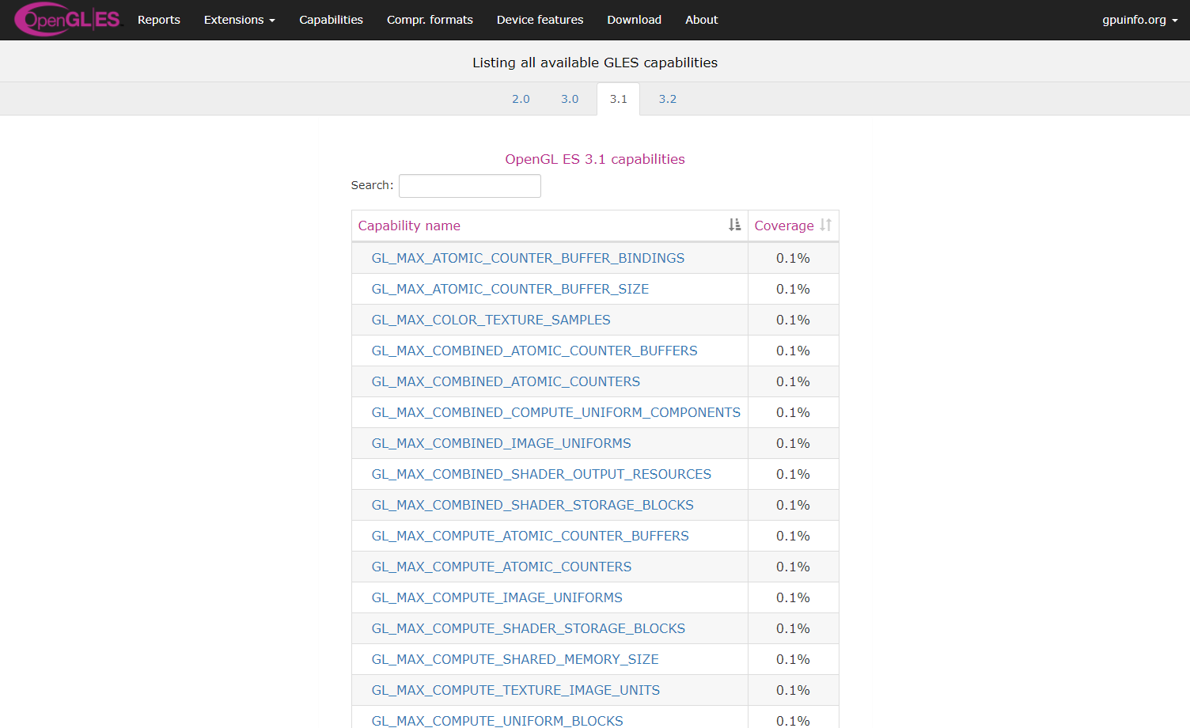Open Device features page

pos(540,20)
